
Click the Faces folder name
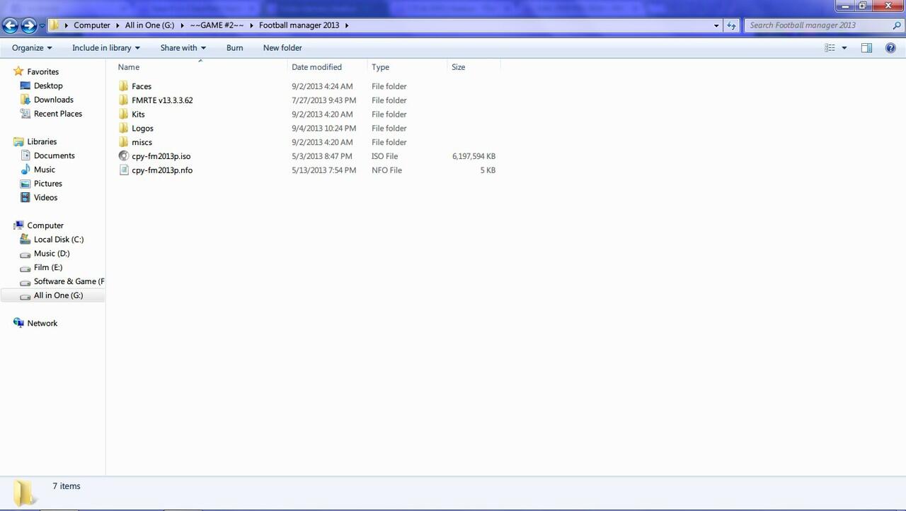pyautogui.click(x=142, y=86)
